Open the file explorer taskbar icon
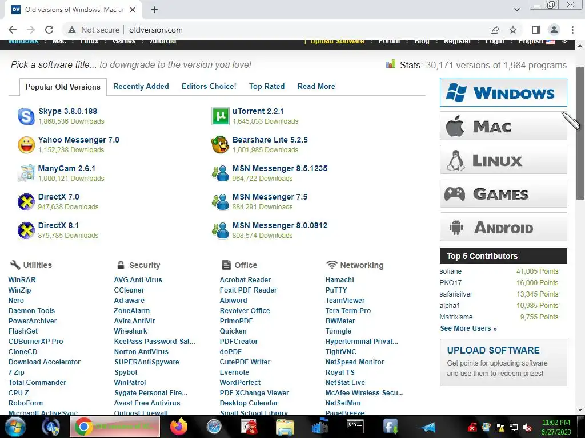The width and height of the screenshot is (585, 438). coord(285,427)
